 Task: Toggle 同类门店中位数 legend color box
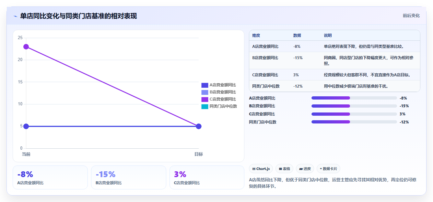(205, 106)
